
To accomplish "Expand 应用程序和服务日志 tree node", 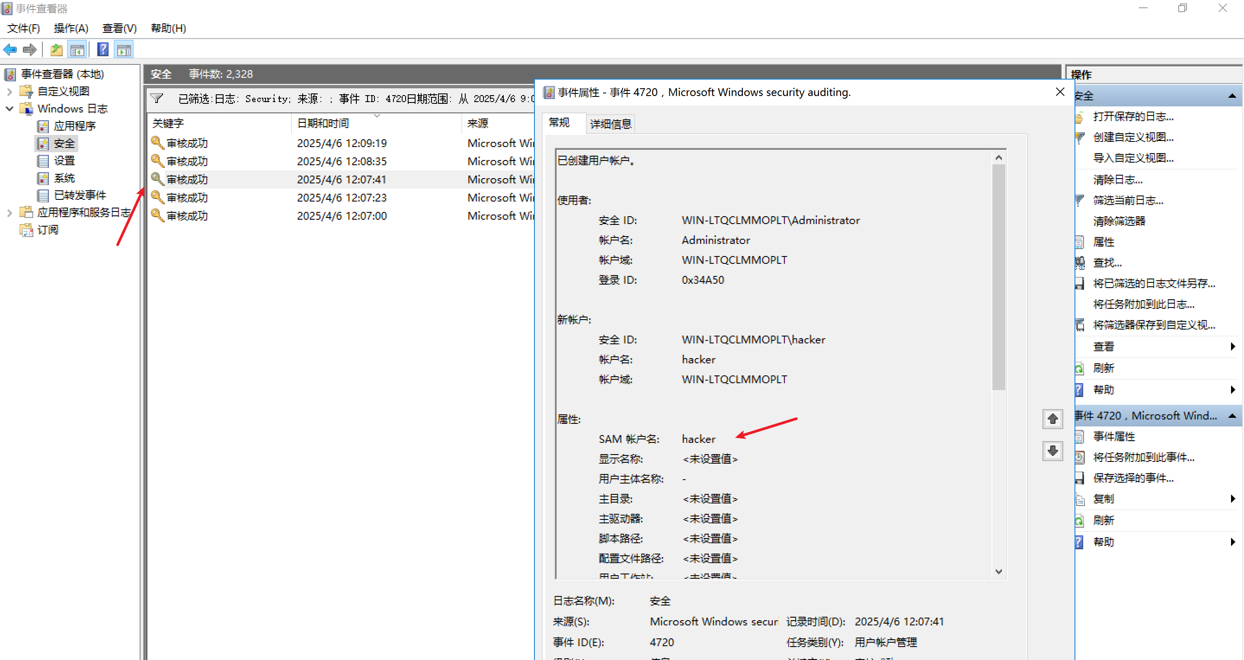I will coord(9,213).
